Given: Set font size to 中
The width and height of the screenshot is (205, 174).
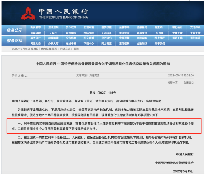Looking at the screenshot, I should click(22, 75).
